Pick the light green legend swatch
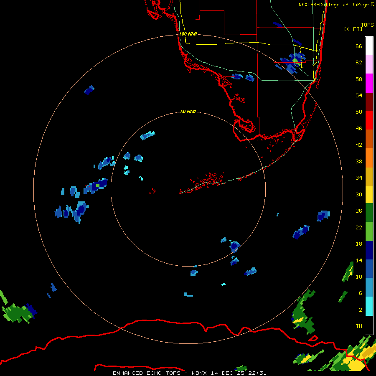Viewport: 376px width, 376px height. [369, 231]
